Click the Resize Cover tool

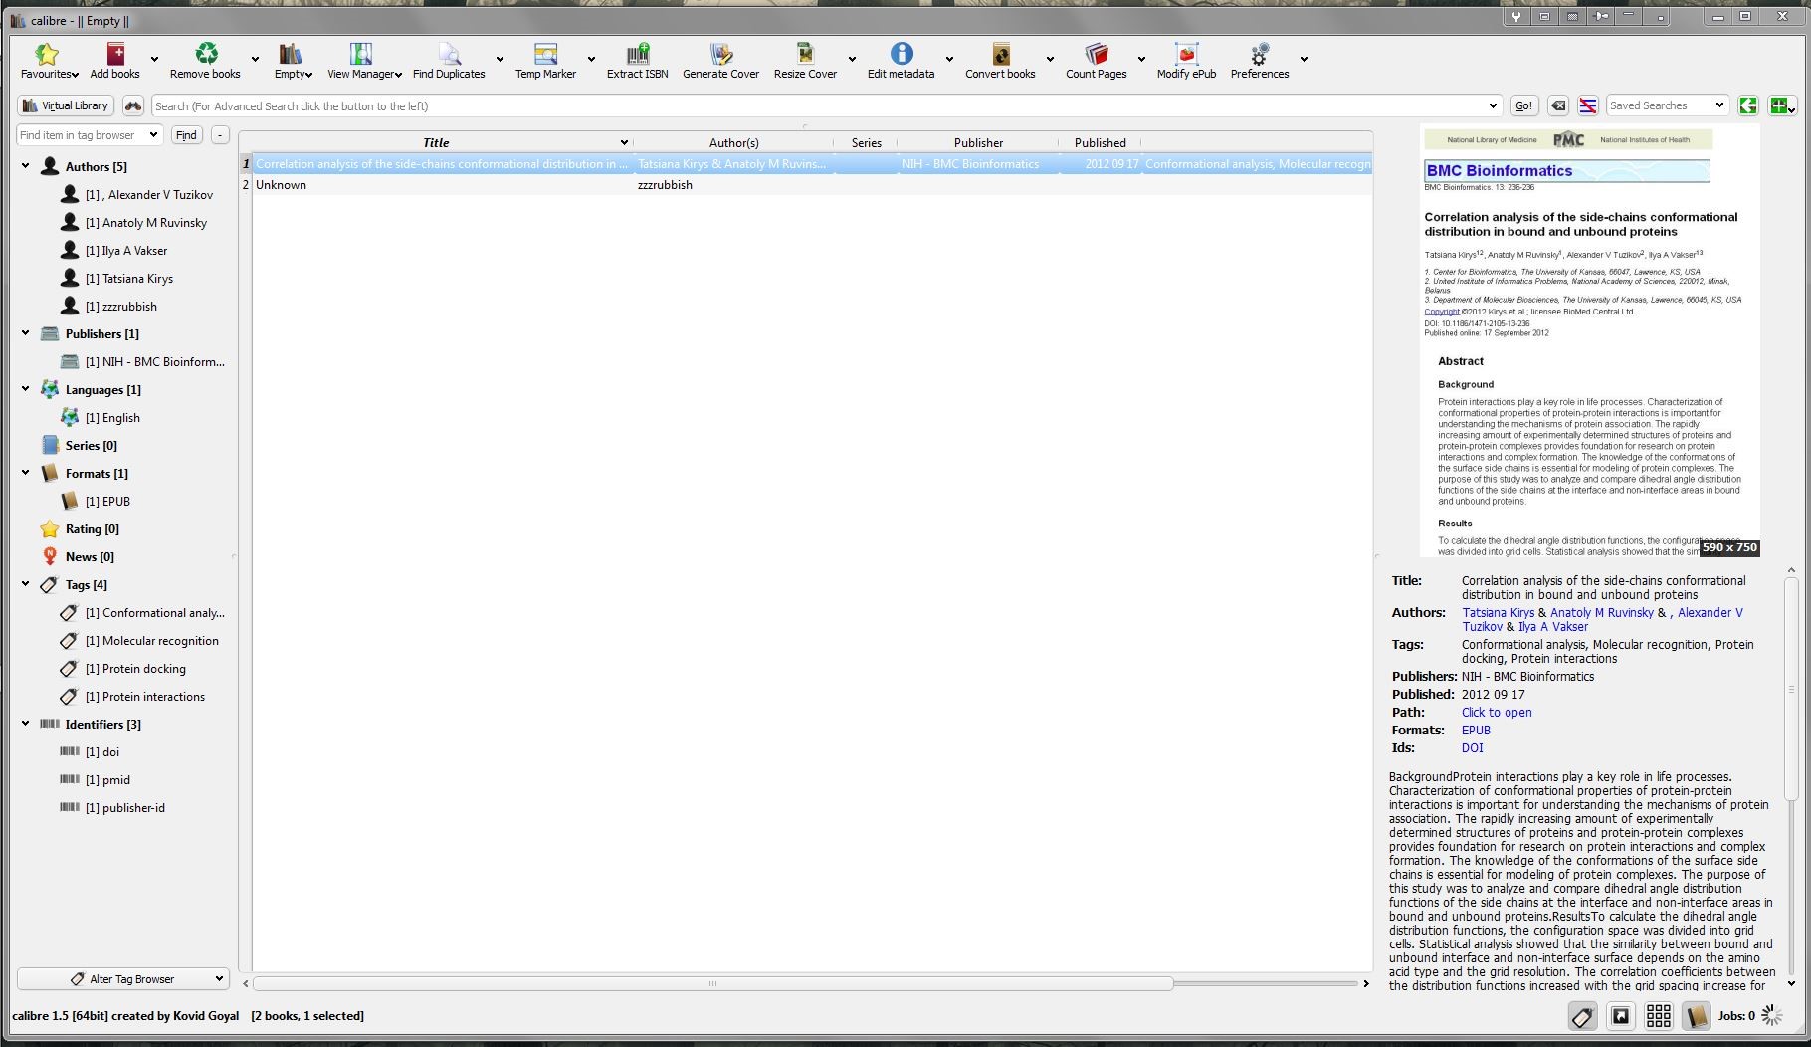(805, 61)
